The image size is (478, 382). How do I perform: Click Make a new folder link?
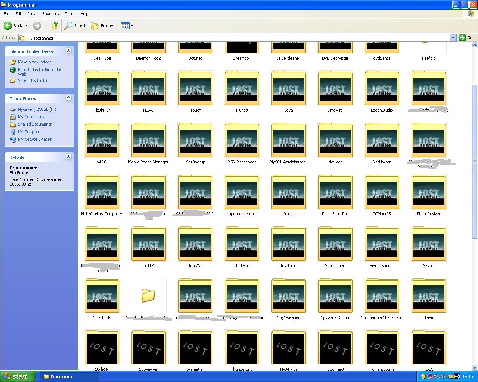[34, 62]
